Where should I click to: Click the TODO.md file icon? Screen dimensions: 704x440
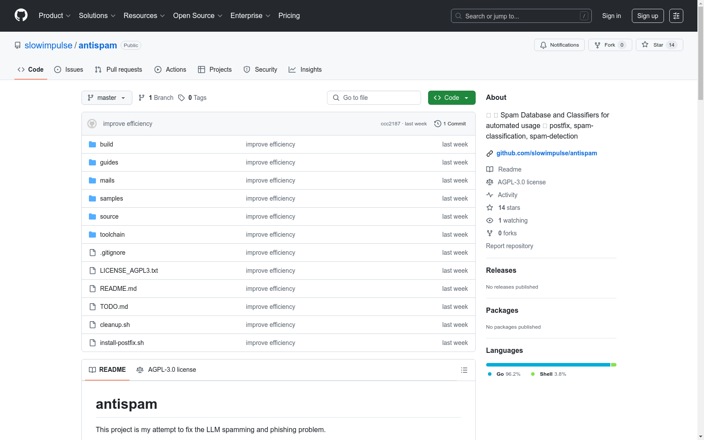(92, 307)
